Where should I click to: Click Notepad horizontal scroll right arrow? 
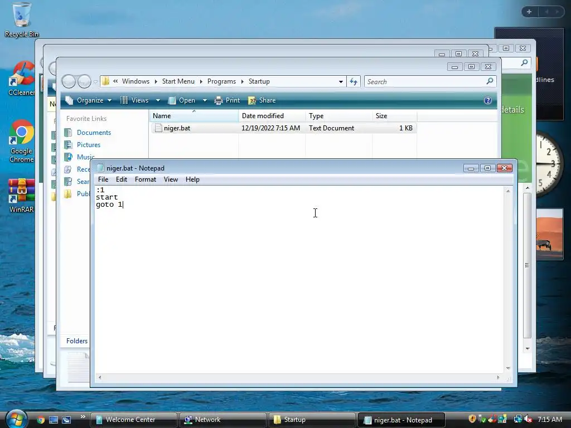(x=498, y=377)
